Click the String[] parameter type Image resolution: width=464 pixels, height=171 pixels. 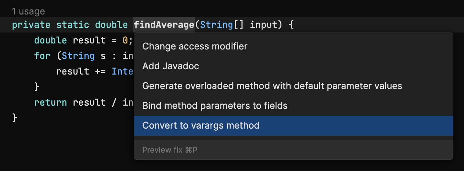pyautogui.click(x=222, y=25)
